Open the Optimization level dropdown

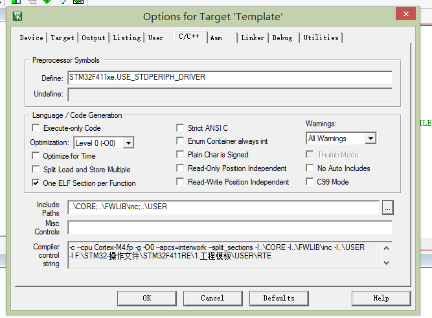[128, 143]
